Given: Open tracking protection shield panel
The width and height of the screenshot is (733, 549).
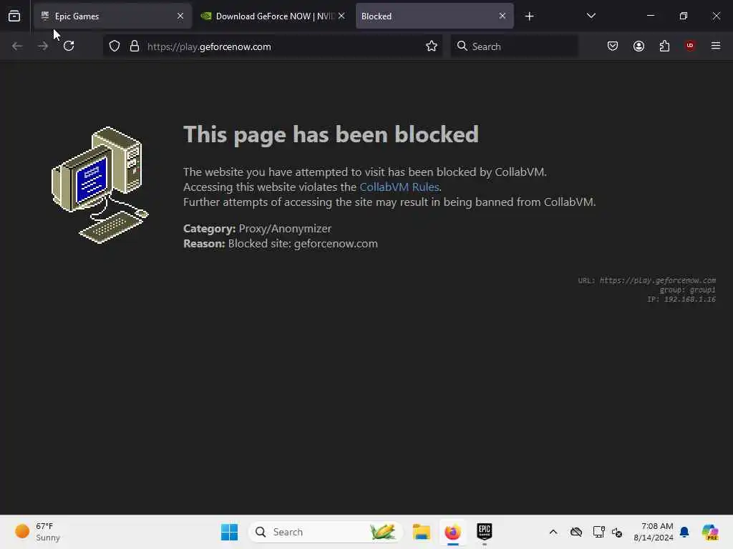Looking at the screenshot, I should (x=115, y=46).
